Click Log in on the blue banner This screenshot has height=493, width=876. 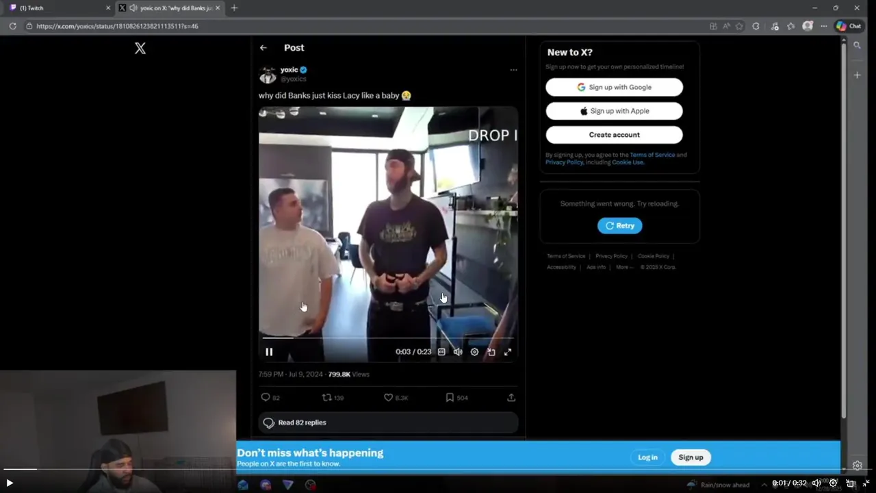click(x=647, y=457)
